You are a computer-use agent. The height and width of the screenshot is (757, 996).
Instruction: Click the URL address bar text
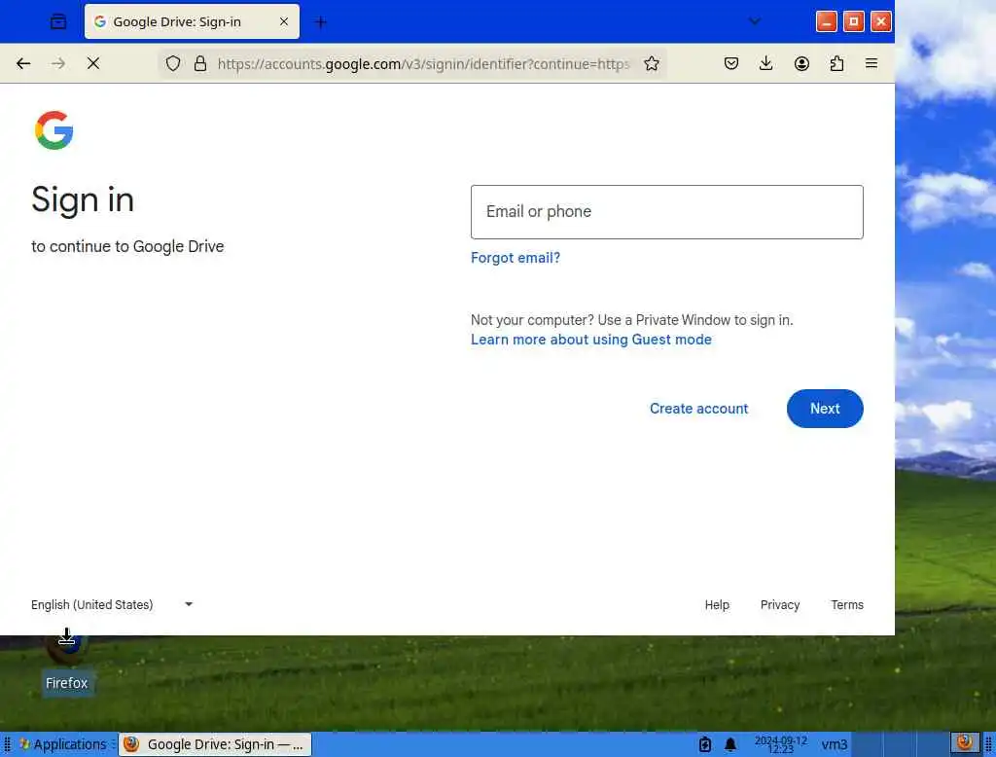(x=423, y=64)
